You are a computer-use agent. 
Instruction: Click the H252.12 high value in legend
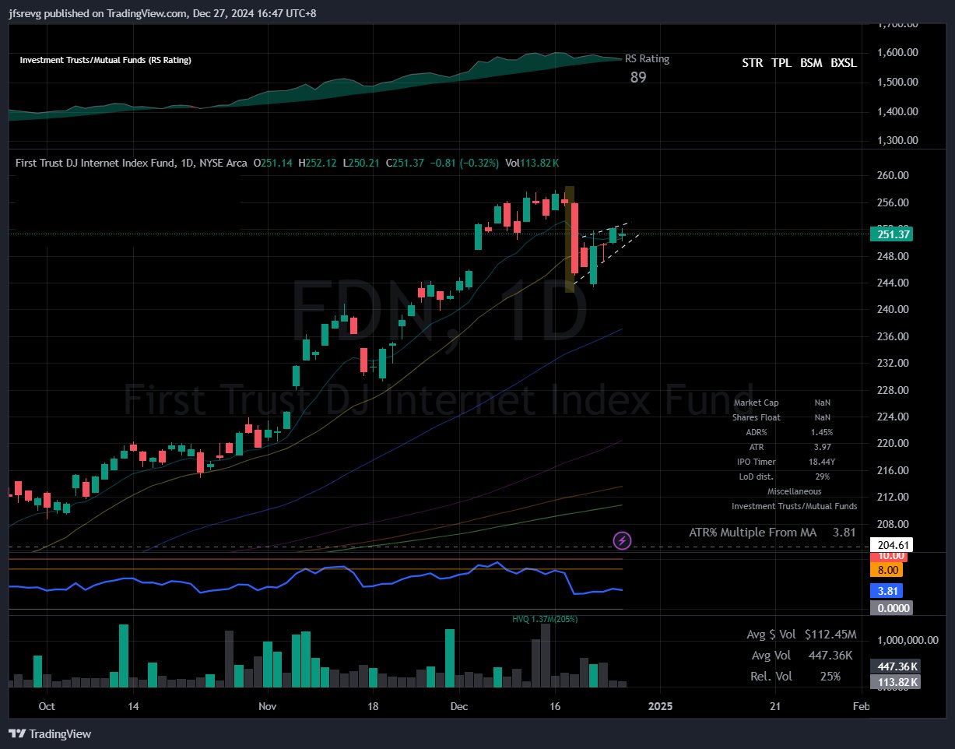[318, 163]
